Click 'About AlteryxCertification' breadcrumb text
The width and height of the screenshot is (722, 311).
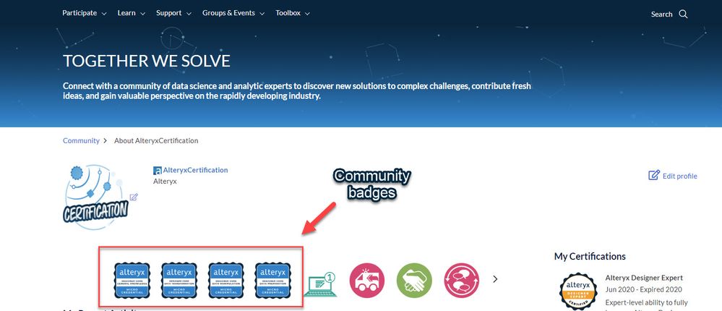coord(156,140)
